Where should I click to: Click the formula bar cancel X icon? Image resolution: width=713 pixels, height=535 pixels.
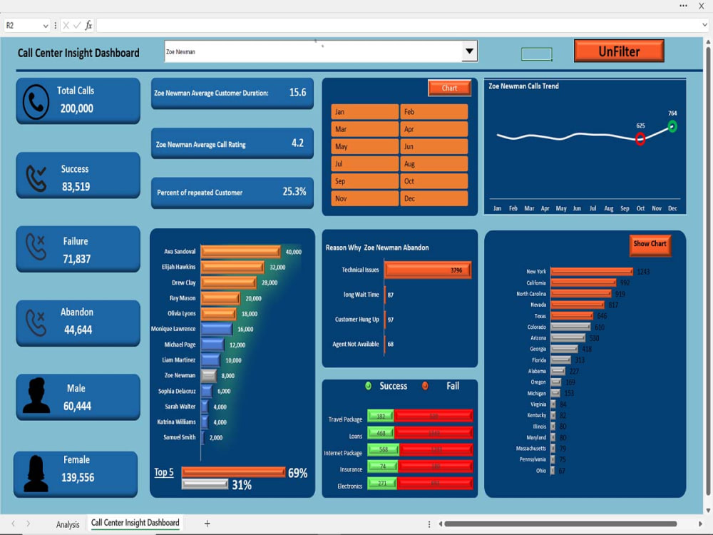pos(66,26)
